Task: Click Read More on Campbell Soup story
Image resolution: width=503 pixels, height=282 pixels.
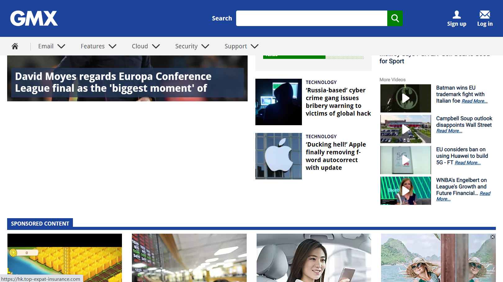Action: 449,131
